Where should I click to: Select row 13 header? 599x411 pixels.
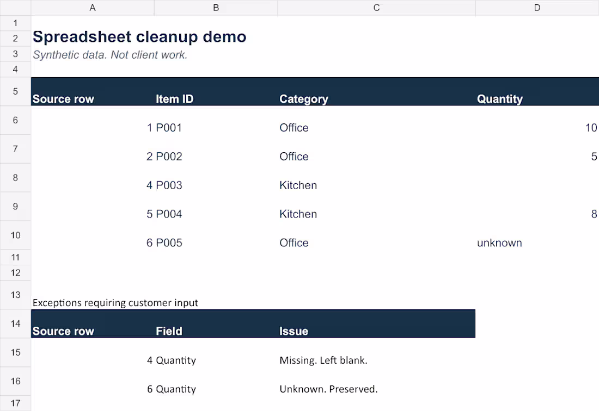pos(15,295)
